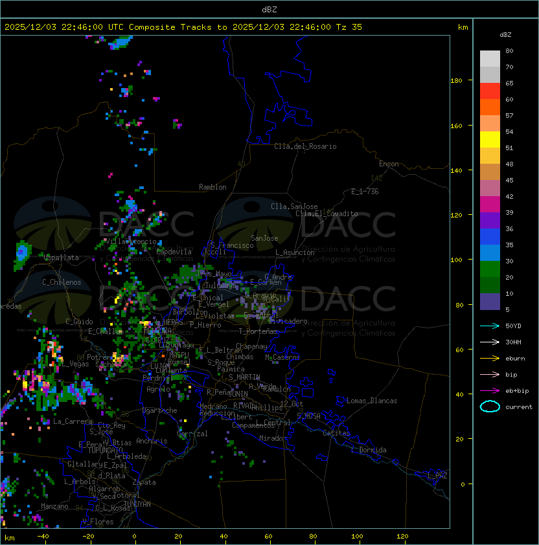Click the 'Clla.SanJose' map label
This screenshot has width=539, height=545.
click(294, 206)
